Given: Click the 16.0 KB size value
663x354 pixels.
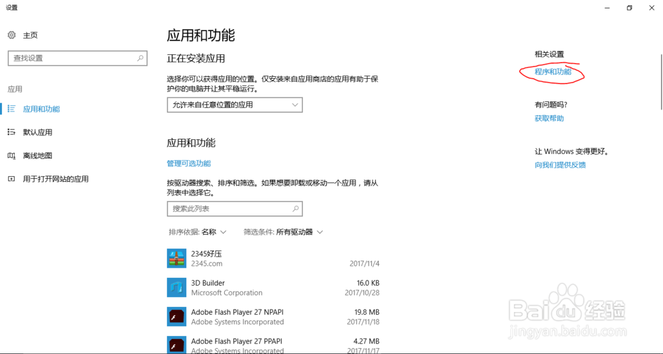Looking at the screenshot, I should [368, 283].
